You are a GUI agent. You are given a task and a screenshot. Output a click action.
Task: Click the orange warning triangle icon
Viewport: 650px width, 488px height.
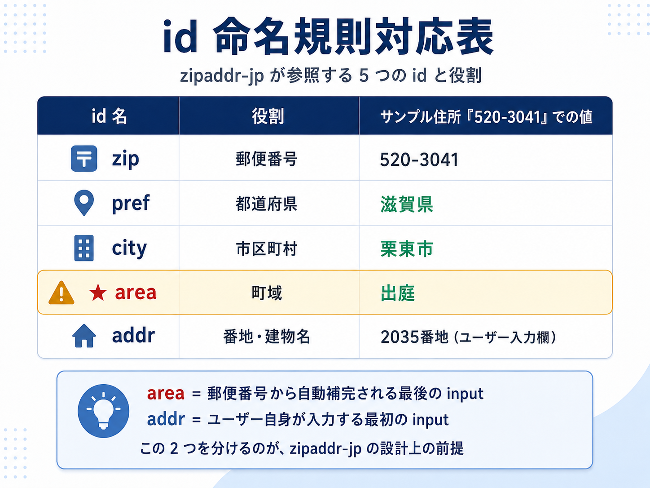pyautogui.click(x=61, y=293)
